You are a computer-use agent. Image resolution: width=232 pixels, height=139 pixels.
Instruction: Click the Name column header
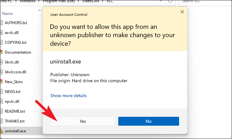(7, 14)
